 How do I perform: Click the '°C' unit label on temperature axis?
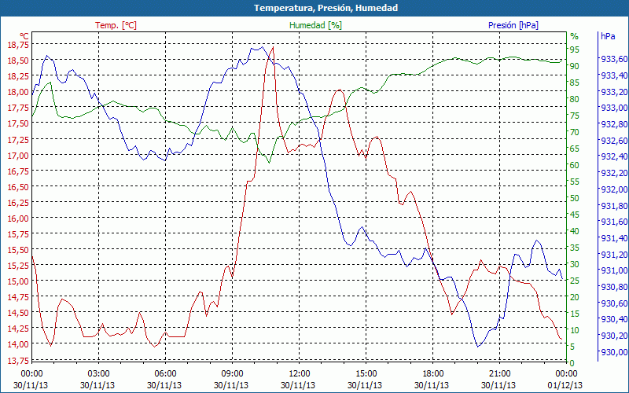(24, 36)
